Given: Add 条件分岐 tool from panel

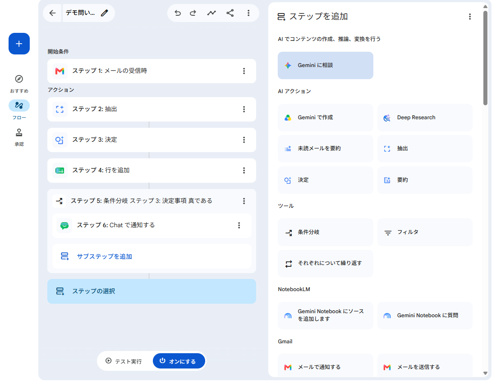Looking at the screenshot, I should tap(326, 232).
